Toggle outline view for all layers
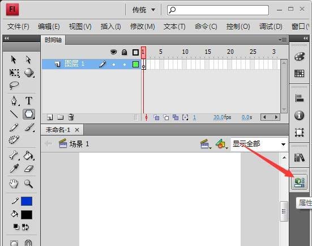Image resolution: width=312 pixels, height=246 pixels. click(x=135, y=52)
